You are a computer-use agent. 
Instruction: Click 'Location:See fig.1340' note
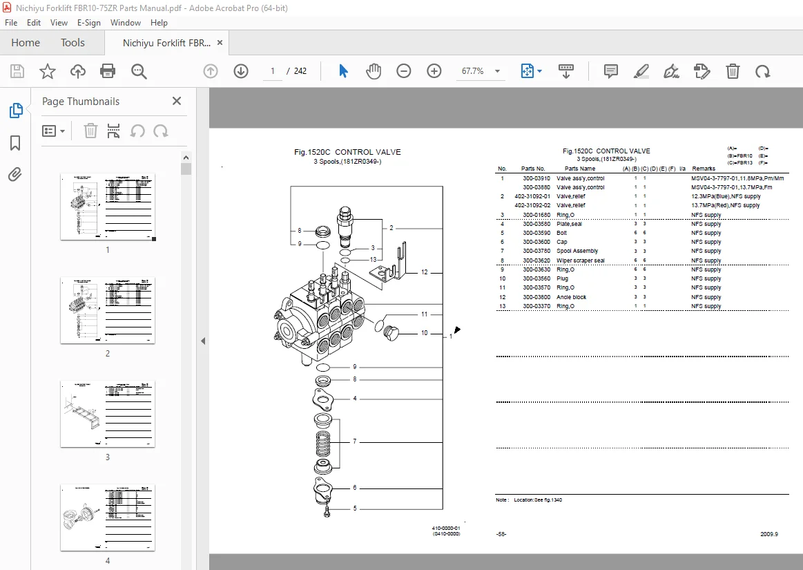coord(538,500)
